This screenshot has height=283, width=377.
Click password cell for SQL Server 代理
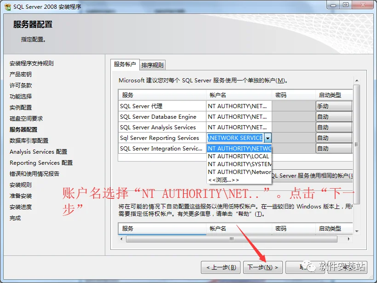coord(294,106)
